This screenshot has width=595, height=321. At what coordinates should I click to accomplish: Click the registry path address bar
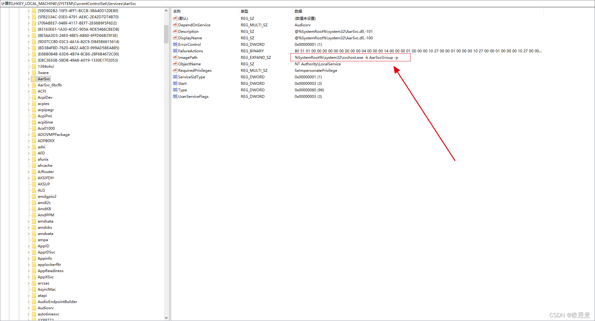pos(297,3)
